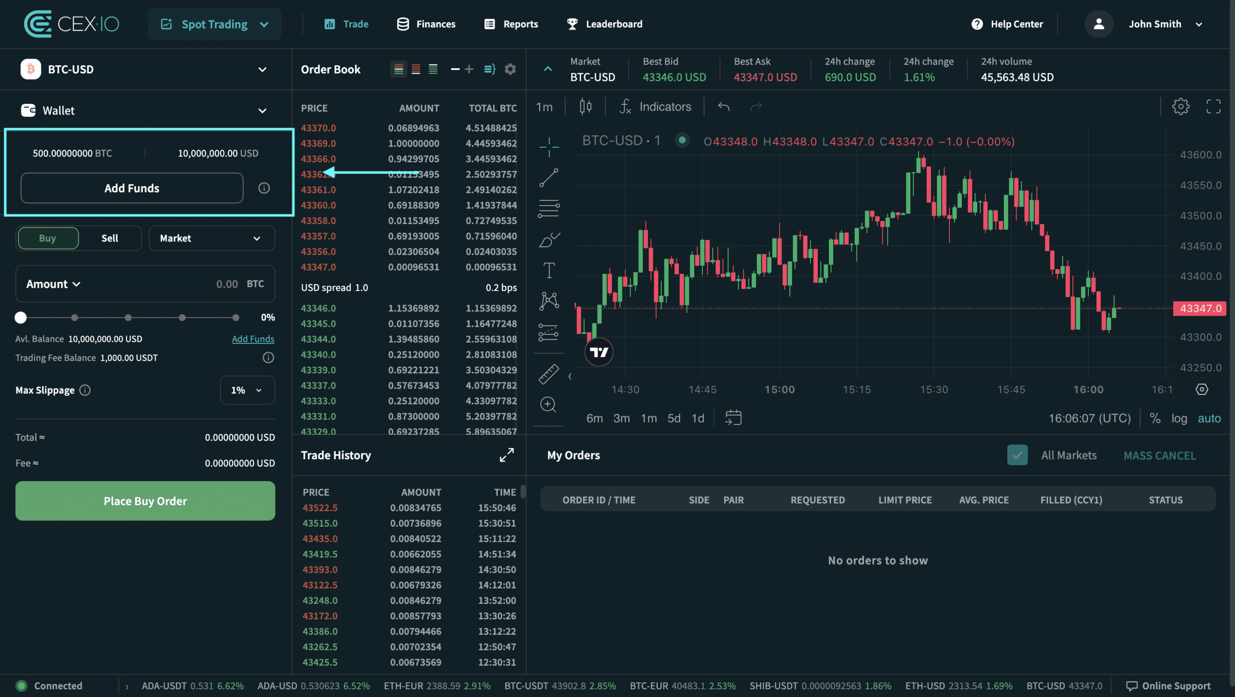Click the Amount input field
1235x697 pixels.
click(145, 284)
